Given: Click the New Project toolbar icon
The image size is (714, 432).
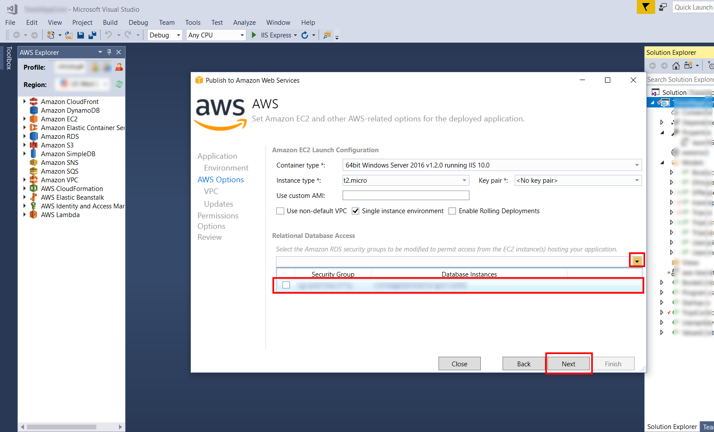Looking at the screenshot, I should (51, 35).
